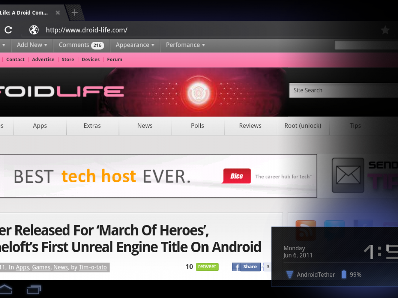Open the Comments 216 admin item
Screen dimensions: 398x298
81,45
